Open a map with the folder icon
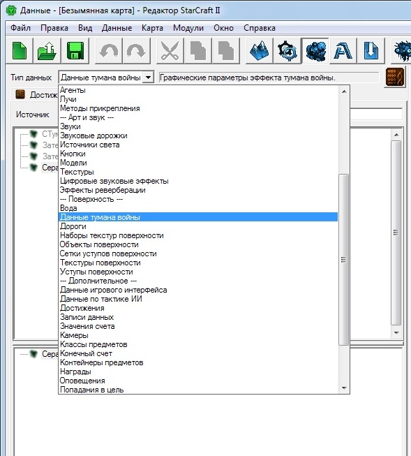This screenshot has width=411, height=456. point(47,50)
